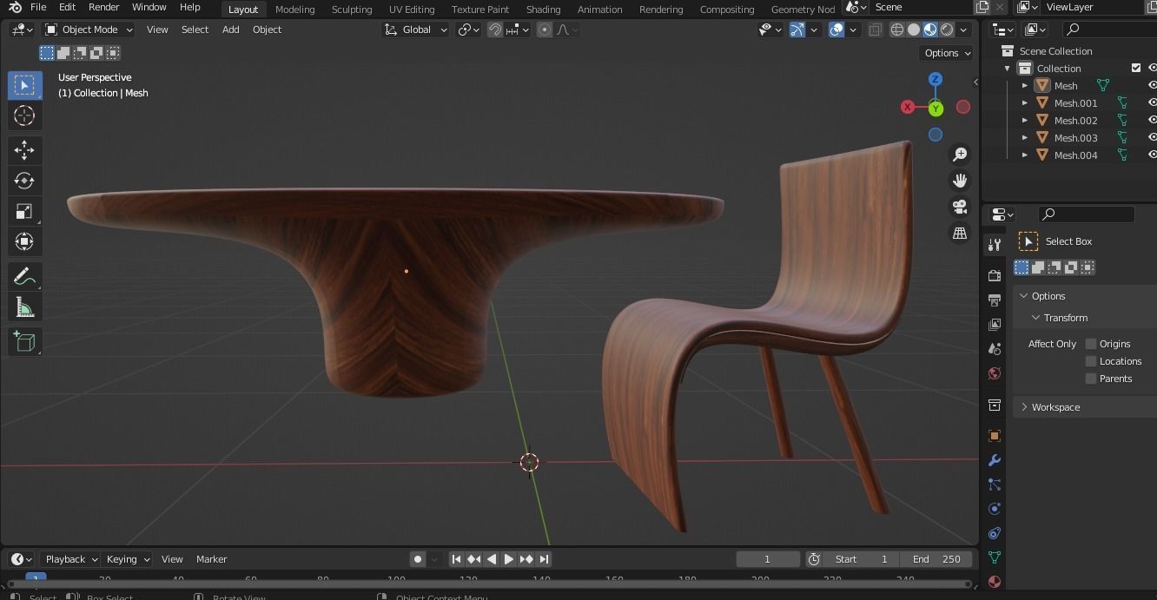
Task: Select the Select Box tool in toolbar
Action: pyautogui.click(x=24, y=85)
